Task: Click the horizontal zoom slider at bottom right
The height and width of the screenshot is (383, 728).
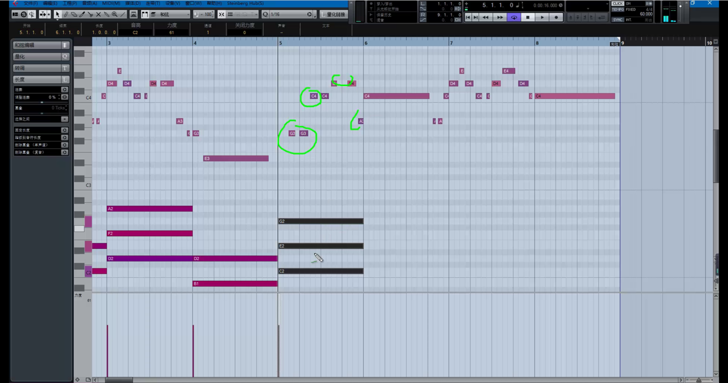Action: tap(698, 380)
